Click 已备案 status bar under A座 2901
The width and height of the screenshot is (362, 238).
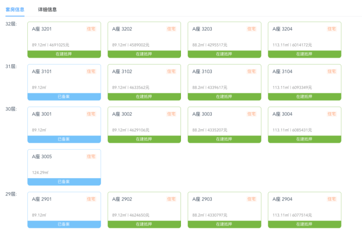pos(64,224)
